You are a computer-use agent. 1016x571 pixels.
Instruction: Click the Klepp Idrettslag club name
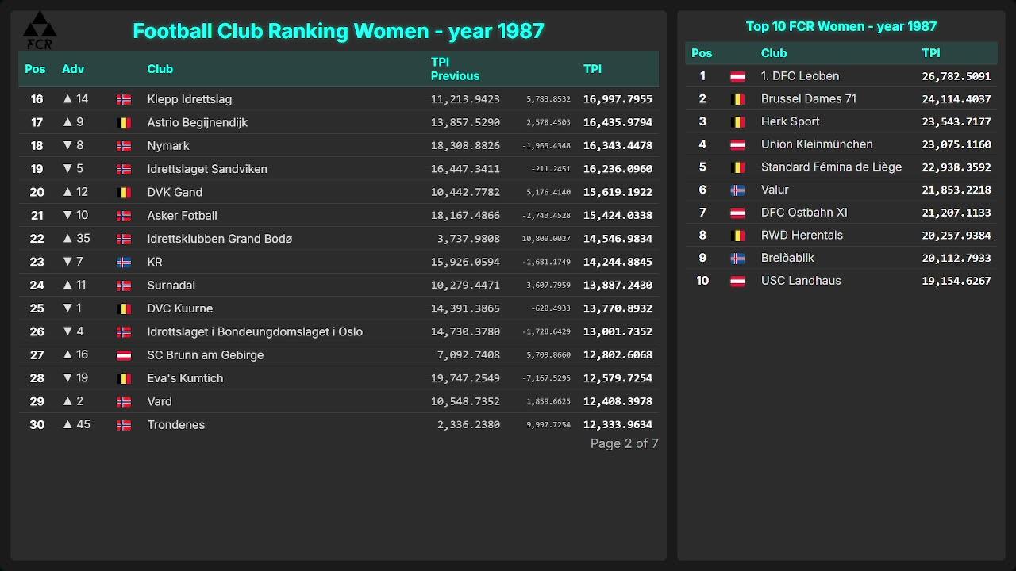point(190,99)
